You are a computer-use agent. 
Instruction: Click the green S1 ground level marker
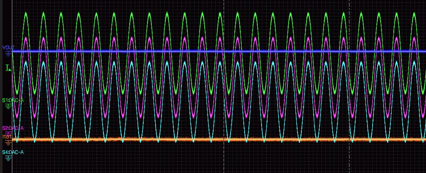coord(8,106)
